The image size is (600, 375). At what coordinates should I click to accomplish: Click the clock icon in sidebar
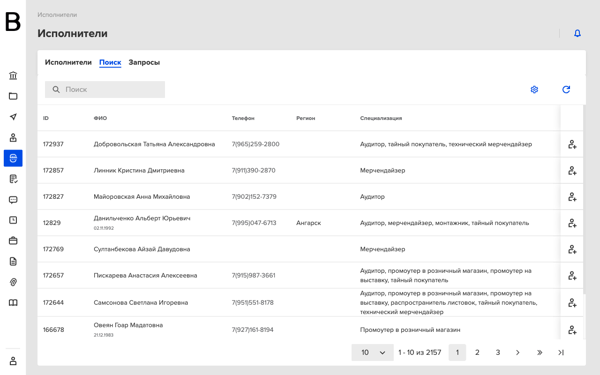[13, 220]
